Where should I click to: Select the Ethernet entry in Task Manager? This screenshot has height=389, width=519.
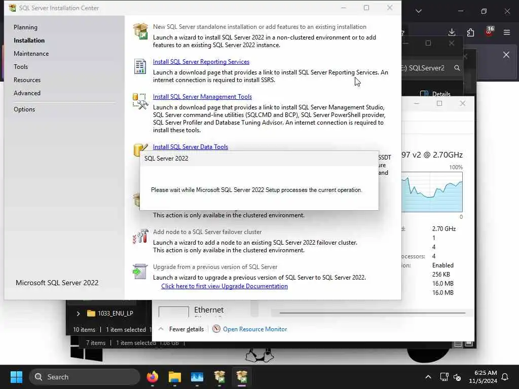click(x=209, y=310)
